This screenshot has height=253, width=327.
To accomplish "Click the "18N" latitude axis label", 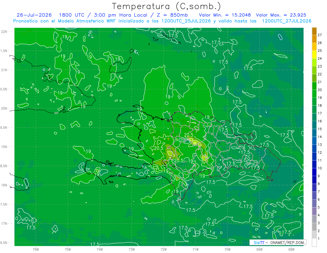I will pos(4,185).
